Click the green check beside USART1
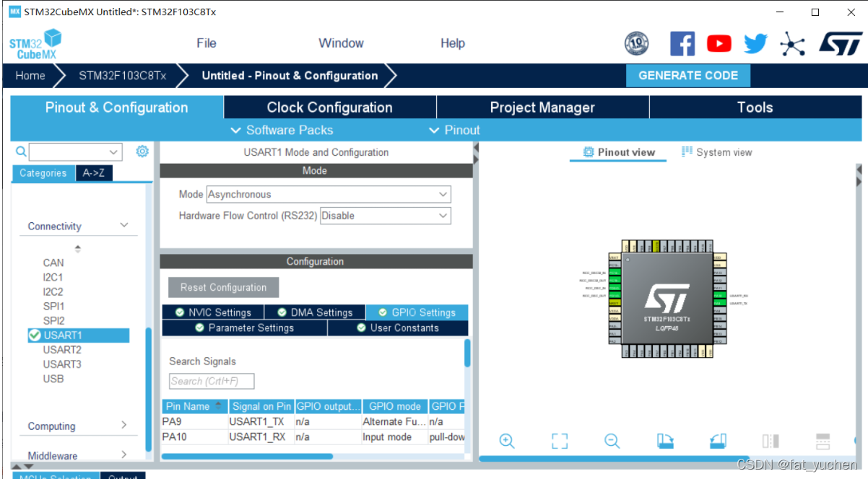 pos(34,335)
